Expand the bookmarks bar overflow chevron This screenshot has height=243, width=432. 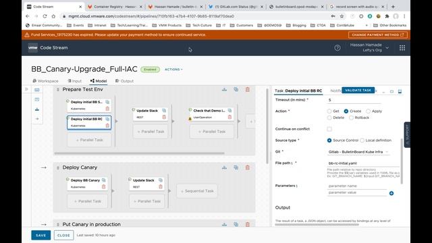367,26
